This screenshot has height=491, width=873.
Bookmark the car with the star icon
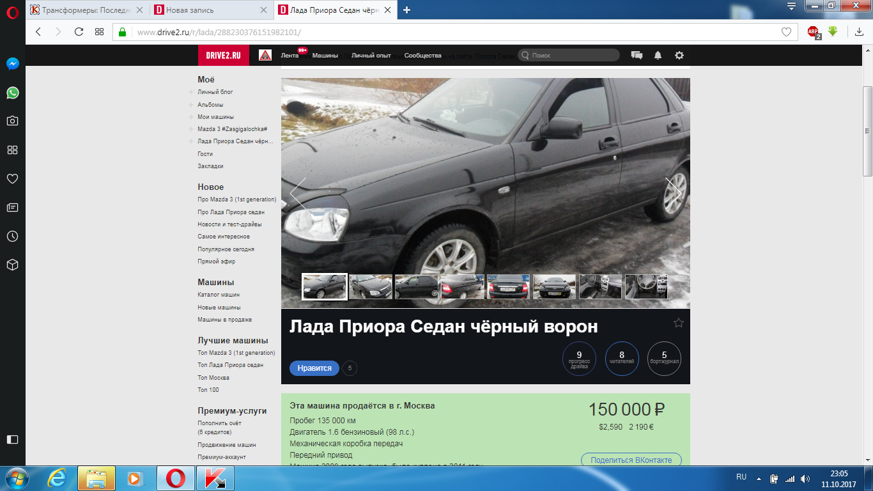point(679,323)
